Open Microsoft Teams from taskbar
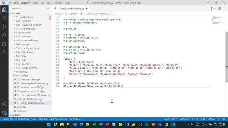This screenshot has width=228, height=128. (x=160, y=124)
